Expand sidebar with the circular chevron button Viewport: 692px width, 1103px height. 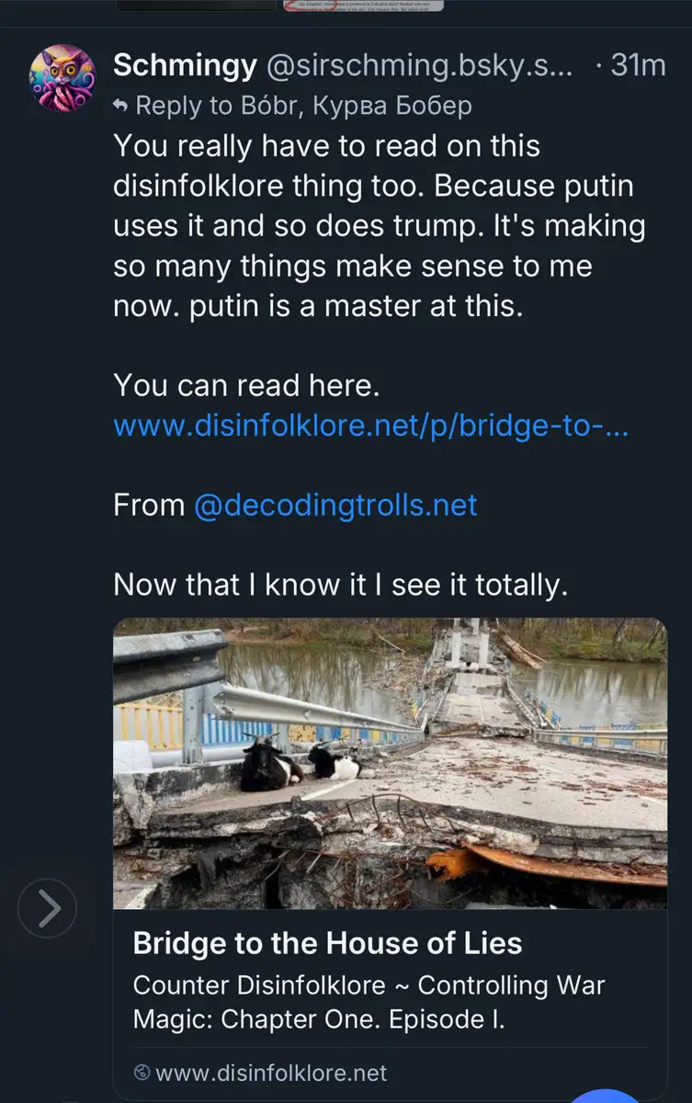[x=48, y=908]
